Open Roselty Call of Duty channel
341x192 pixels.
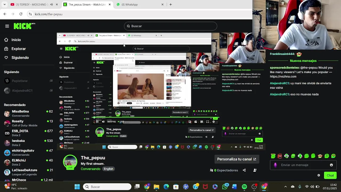pyautogui.click(x=28, y=123)
